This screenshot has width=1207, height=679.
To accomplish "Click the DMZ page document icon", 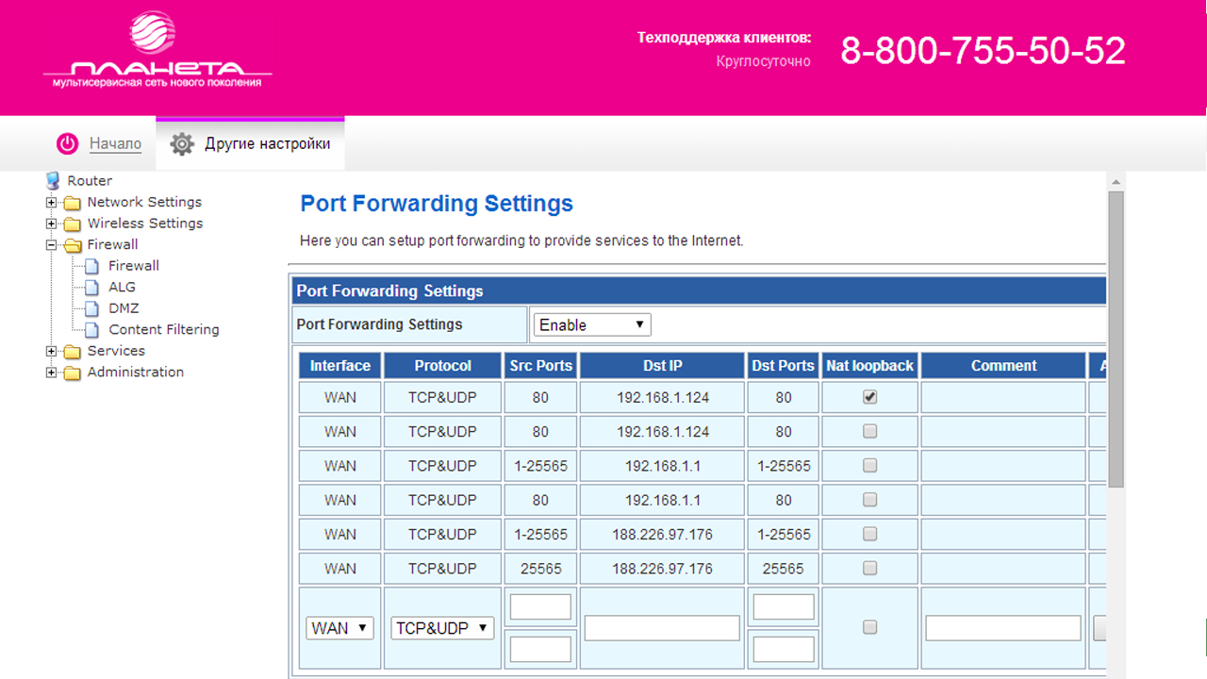I will [x=91, y=308].
